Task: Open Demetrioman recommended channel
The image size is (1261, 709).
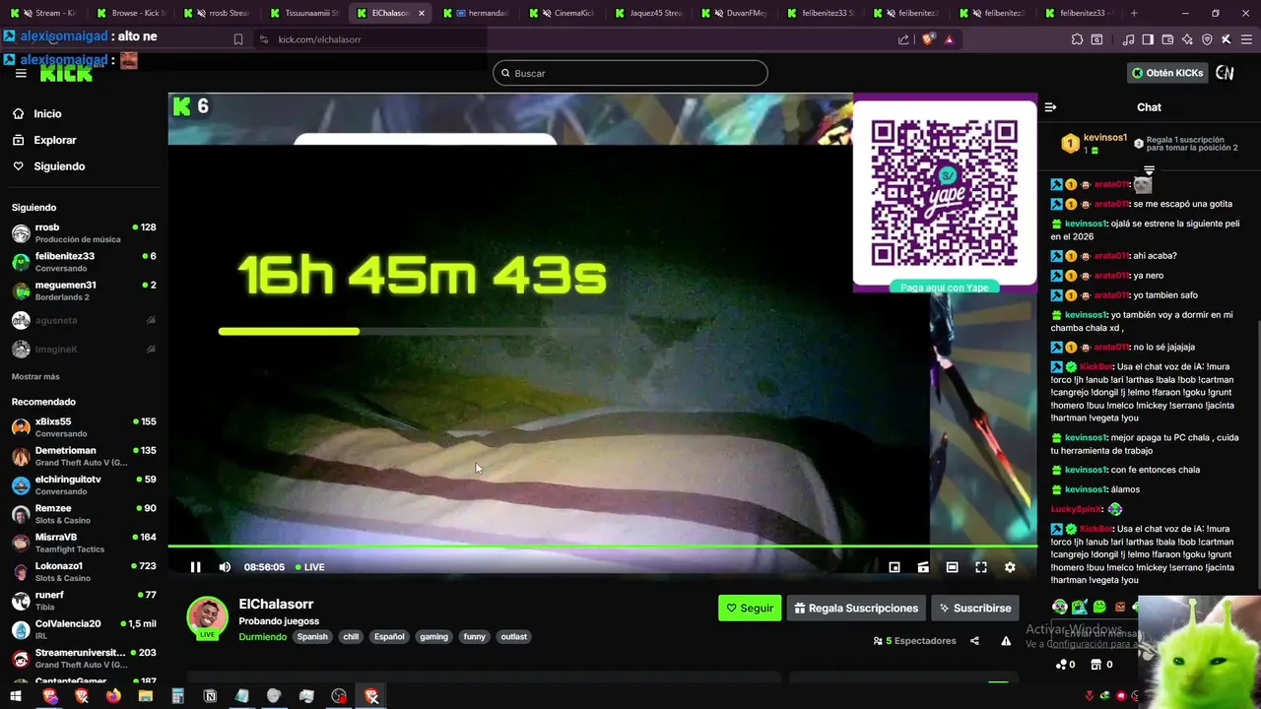Action: pos(84,456)
